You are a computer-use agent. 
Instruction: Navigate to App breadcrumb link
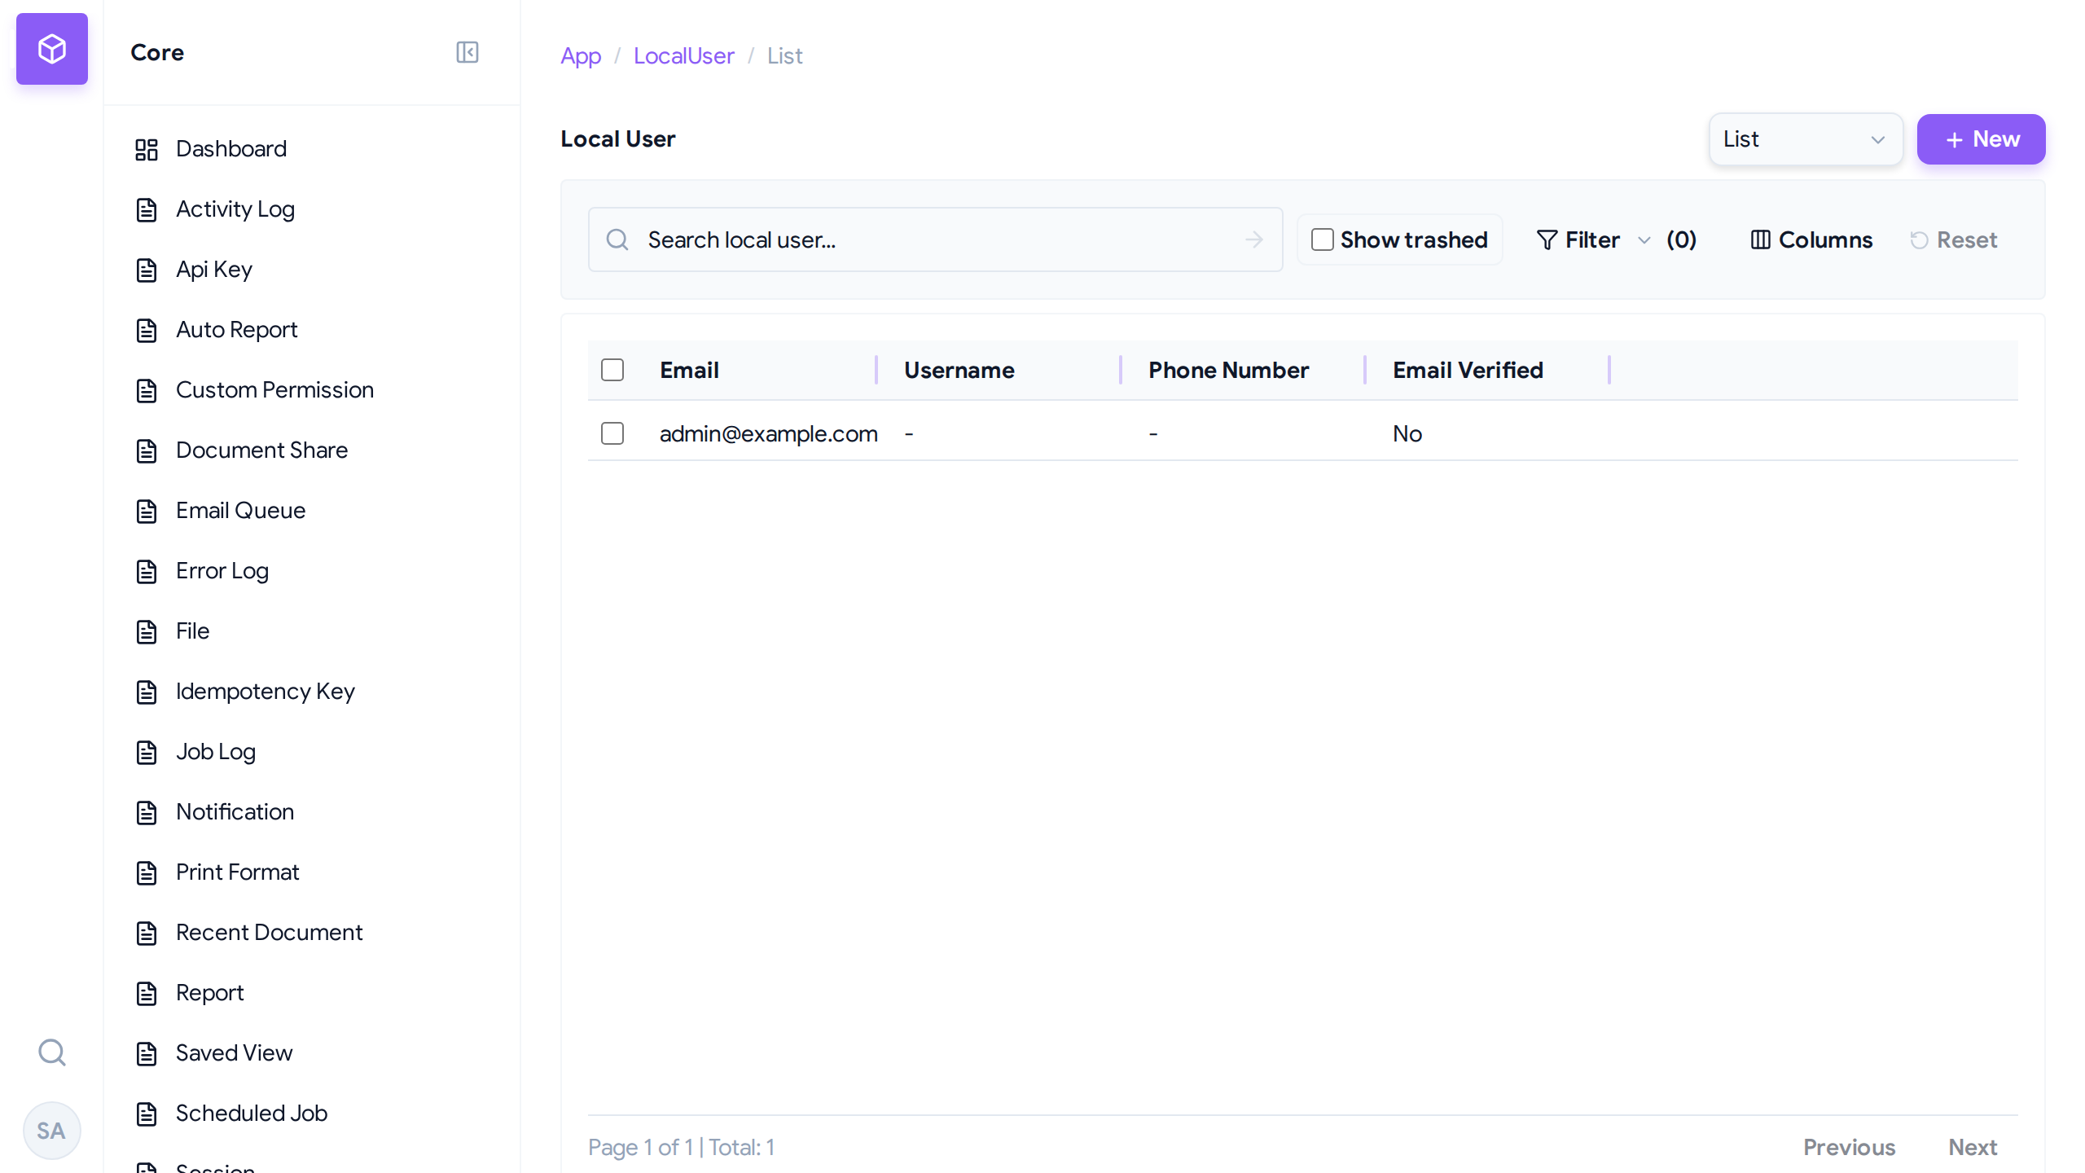(581, 55)
